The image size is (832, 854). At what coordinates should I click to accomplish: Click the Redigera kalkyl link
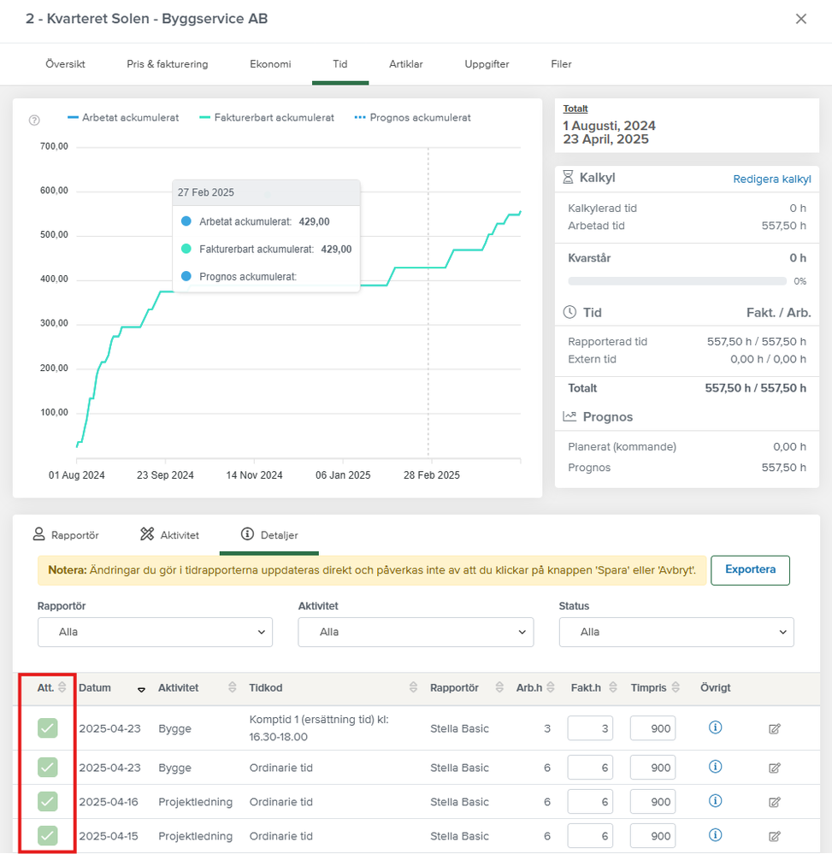[x=771, y=180]
